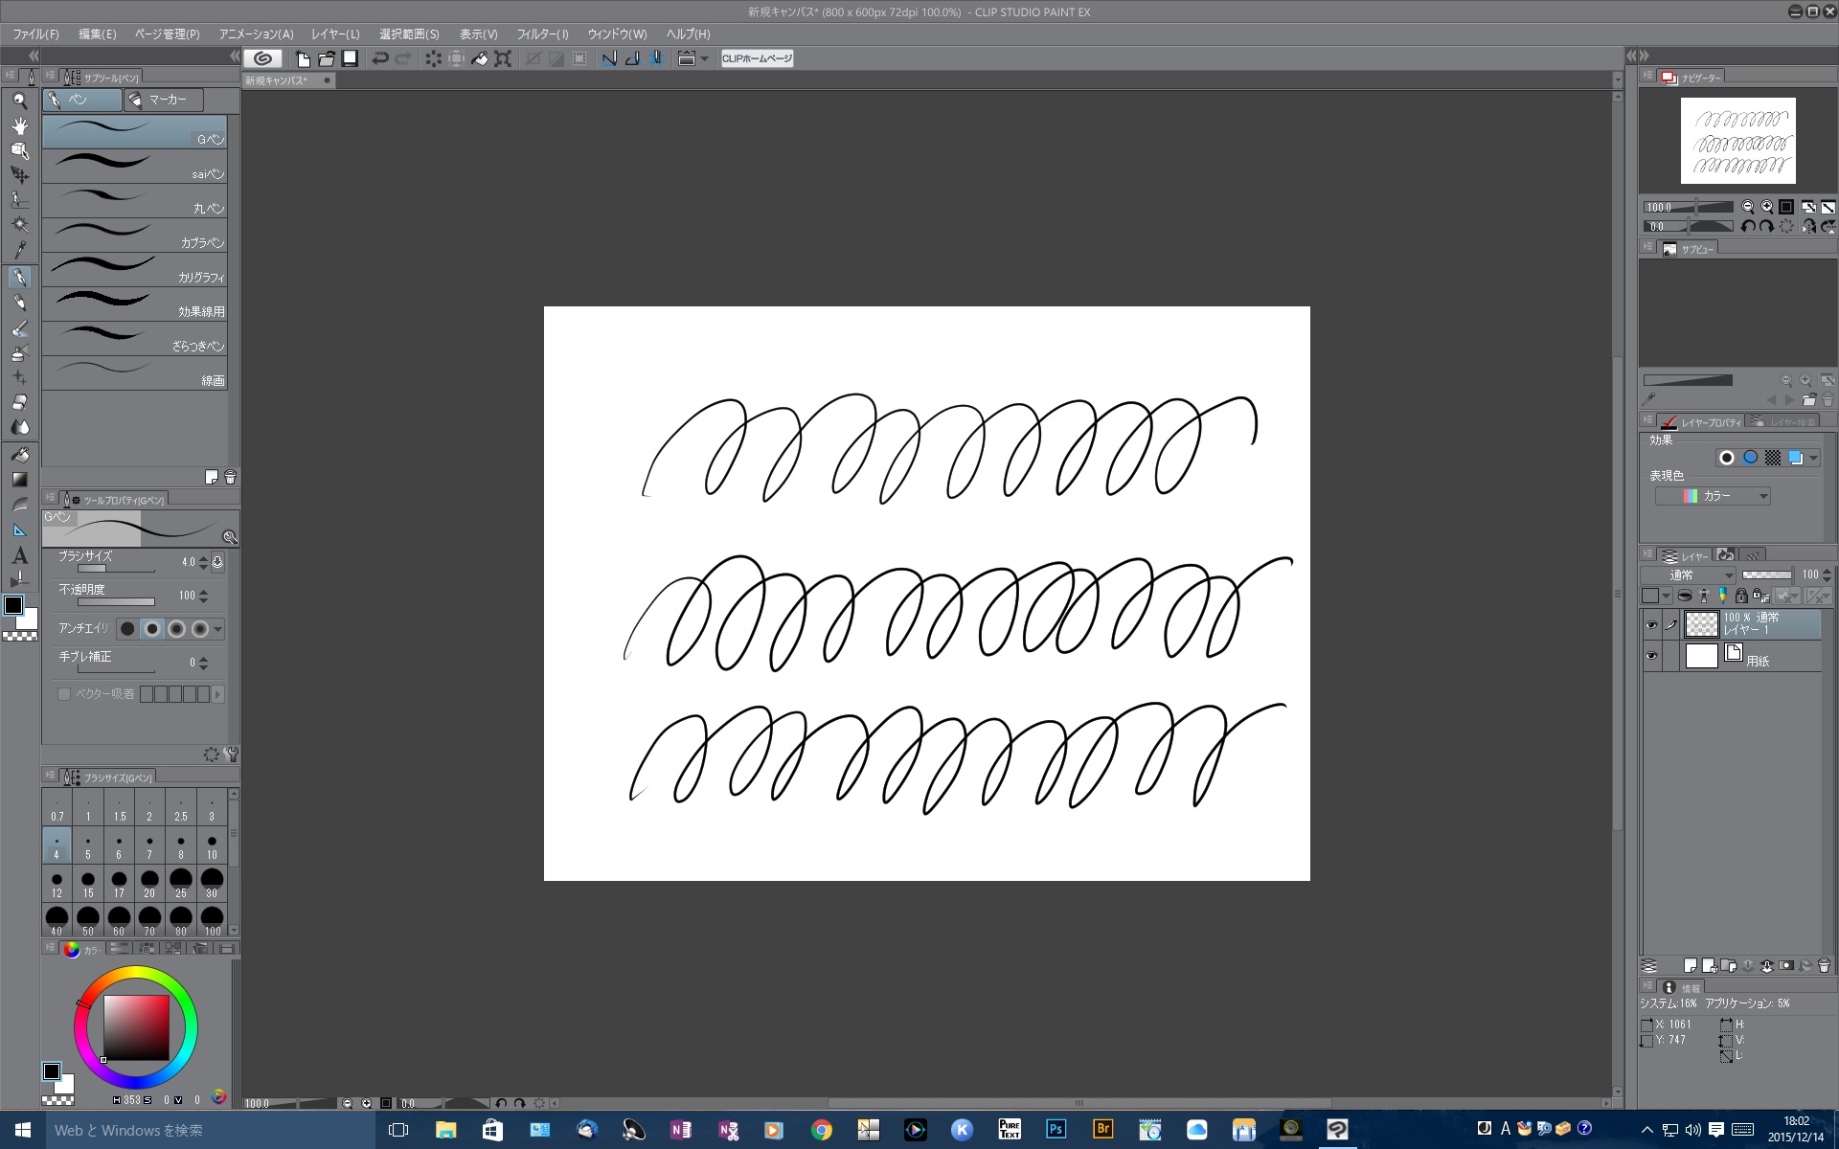Select the Gradient tool
Screen dimensions: 1839x1149
pyautogui.click(x=19, y=480)
